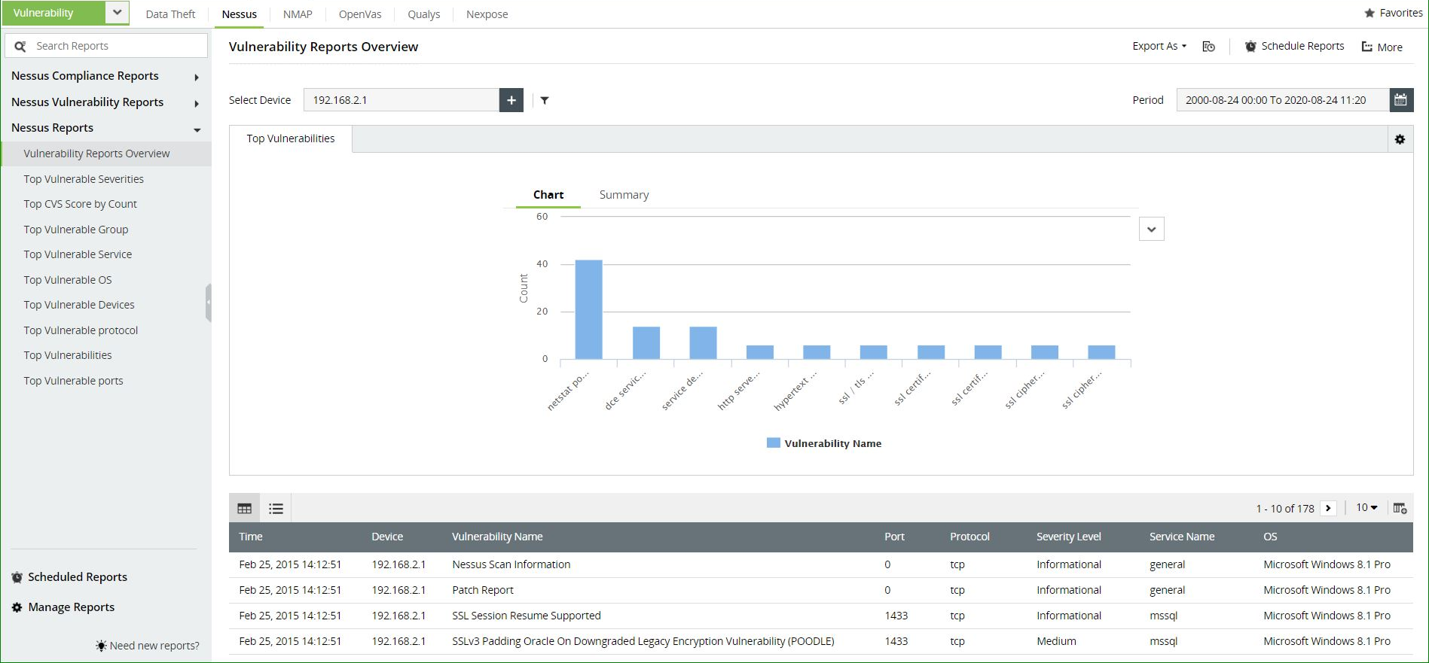Image resolution: width=1429 pixels, height=663 pixels.
Task: Click the search magnifier icon in sidebar
Action: point(20,47)
